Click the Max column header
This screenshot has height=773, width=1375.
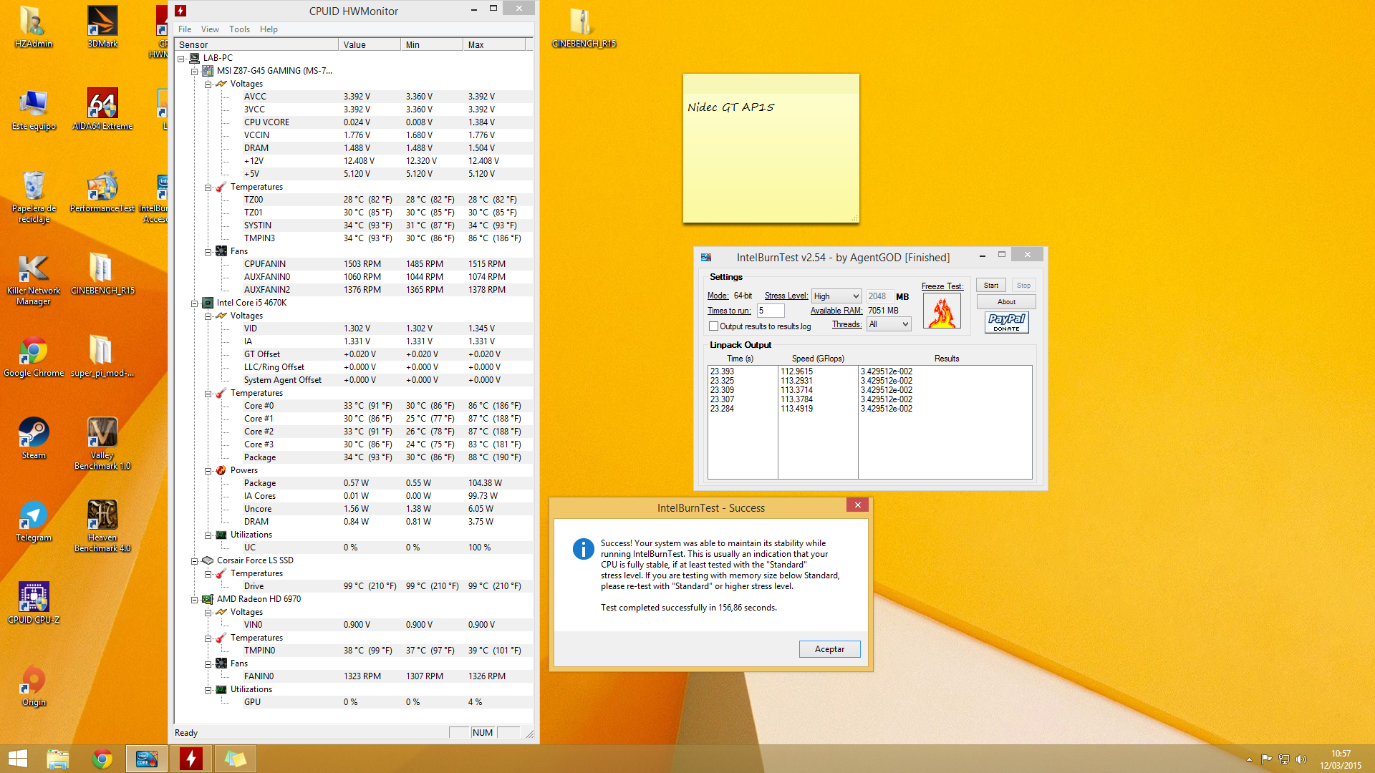(x=494, y=44)
